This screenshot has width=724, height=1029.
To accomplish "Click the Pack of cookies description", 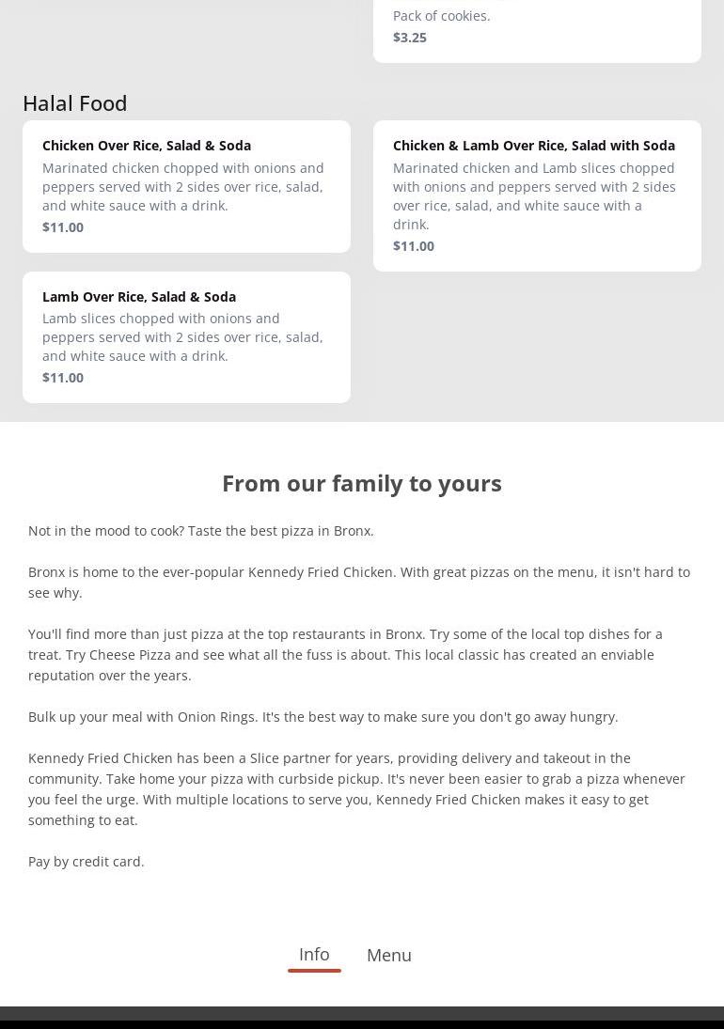I will pyautogui.click(x=441, y=16).
